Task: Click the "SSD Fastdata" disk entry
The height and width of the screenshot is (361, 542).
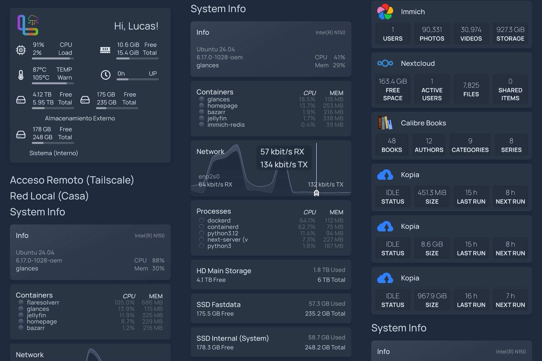Action: click(x=271, y=309)
